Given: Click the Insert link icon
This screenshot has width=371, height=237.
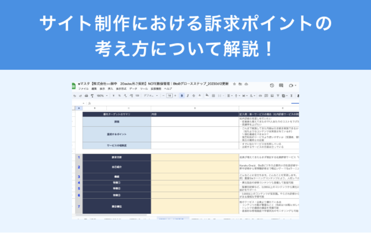Looking at the screenshot, I should click(x=260, y=96).
